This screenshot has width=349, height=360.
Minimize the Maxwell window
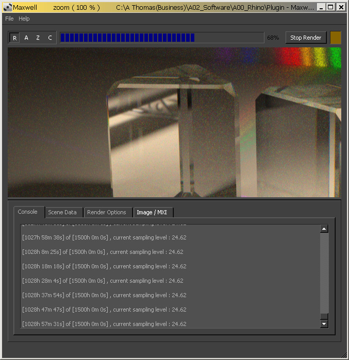tap(321, 8)
